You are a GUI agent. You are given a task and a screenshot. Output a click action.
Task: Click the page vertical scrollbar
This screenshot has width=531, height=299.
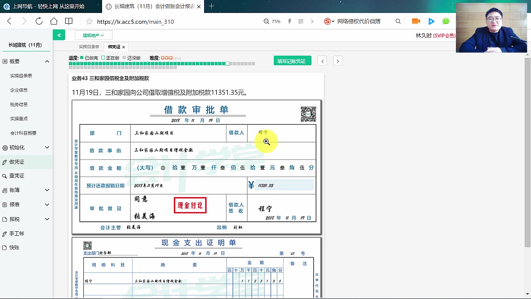(527, 152)
